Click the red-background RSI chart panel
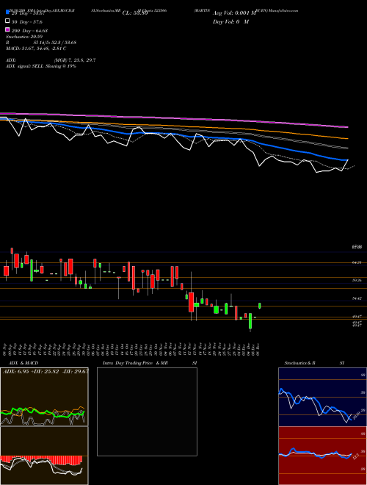The image size is (367, 485). 322,456
